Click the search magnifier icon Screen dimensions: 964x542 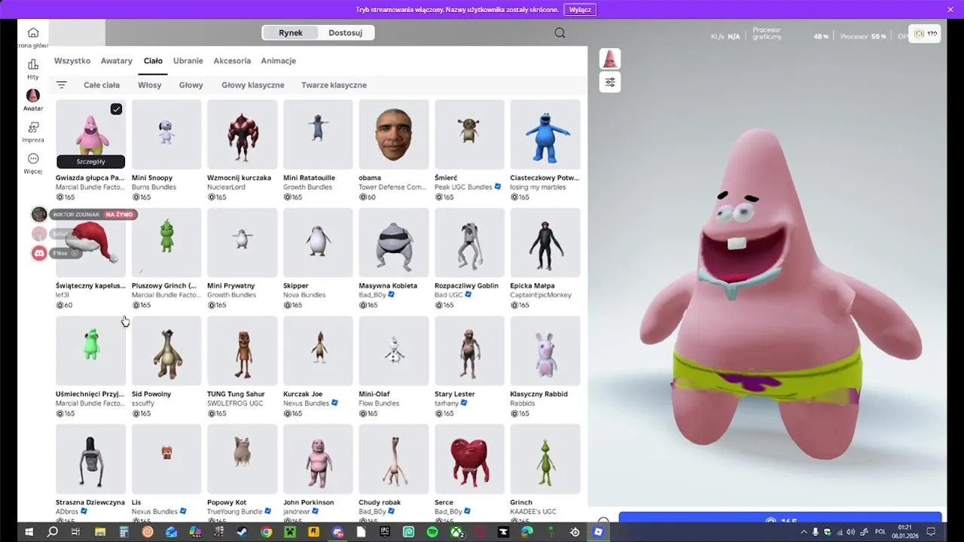(560, 32)
